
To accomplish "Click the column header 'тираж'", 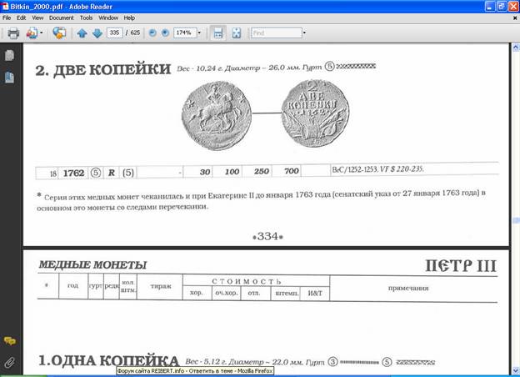I will [x=161, y=286].
